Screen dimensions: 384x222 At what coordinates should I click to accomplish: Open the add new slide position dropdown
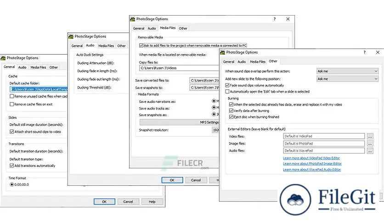point(347,79)
